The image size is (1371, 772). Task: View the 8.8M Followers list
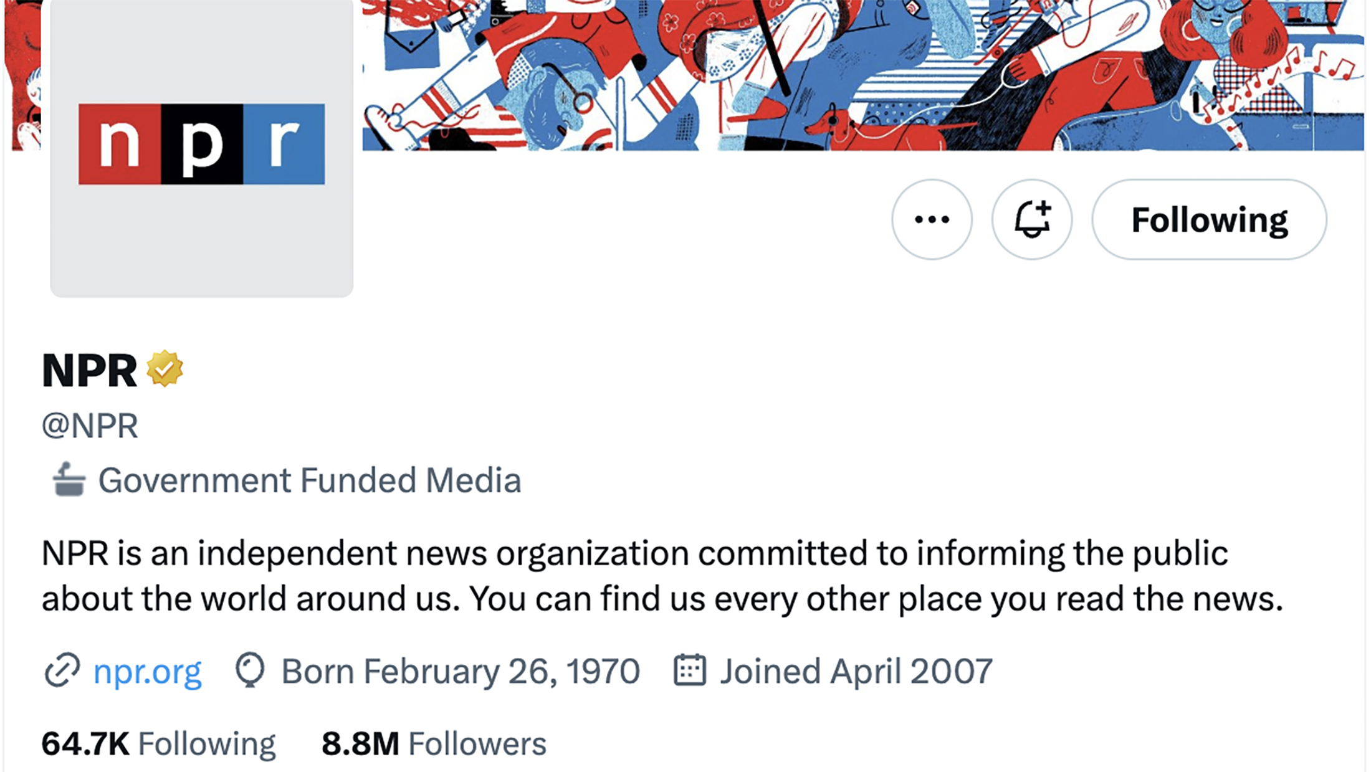[434, 744]
